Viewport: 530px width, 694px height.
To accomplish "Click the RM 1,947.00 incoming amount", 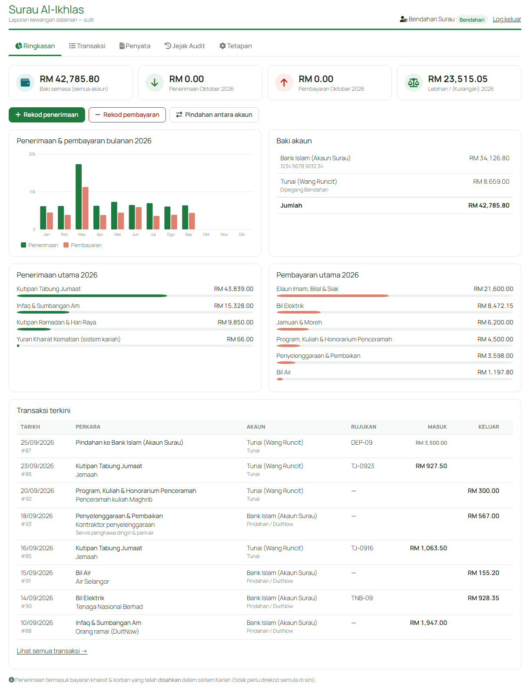I will pos(428,623).
